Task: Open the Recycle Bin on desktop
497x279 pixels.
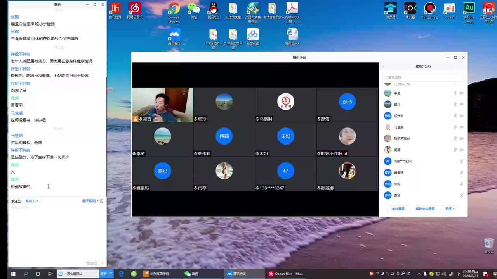Action: [488, 244]
